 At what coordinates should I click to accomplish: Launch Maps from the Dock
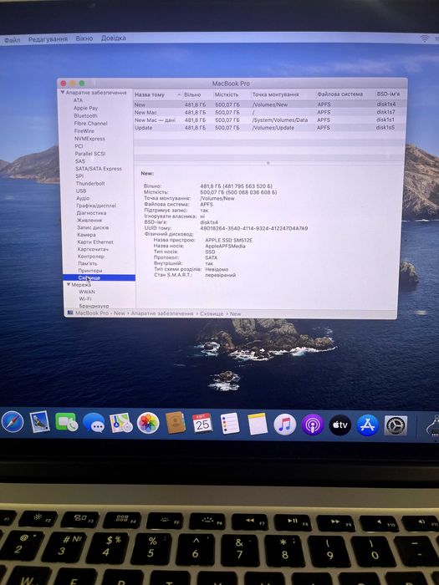(x=121, y=423)
